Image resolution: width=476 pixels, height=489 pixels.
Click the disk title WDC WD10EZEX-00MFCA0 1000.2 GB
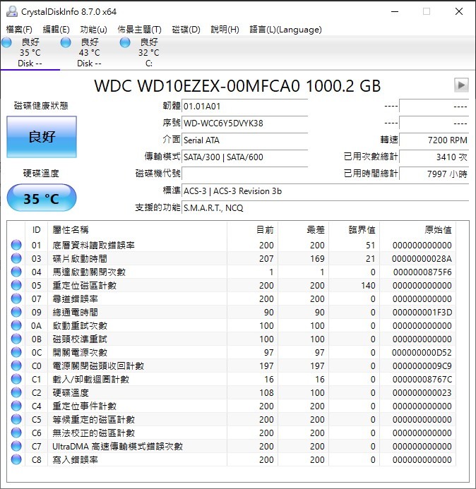click(x=237, y=86)
